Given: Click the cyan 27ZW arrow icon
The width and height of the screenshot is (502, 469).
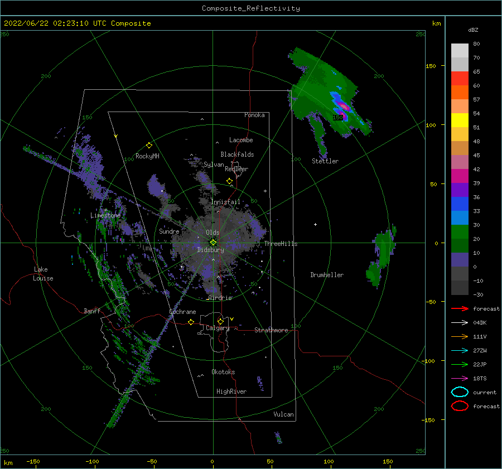Looking at the screenshot, I should pos(460,351).
